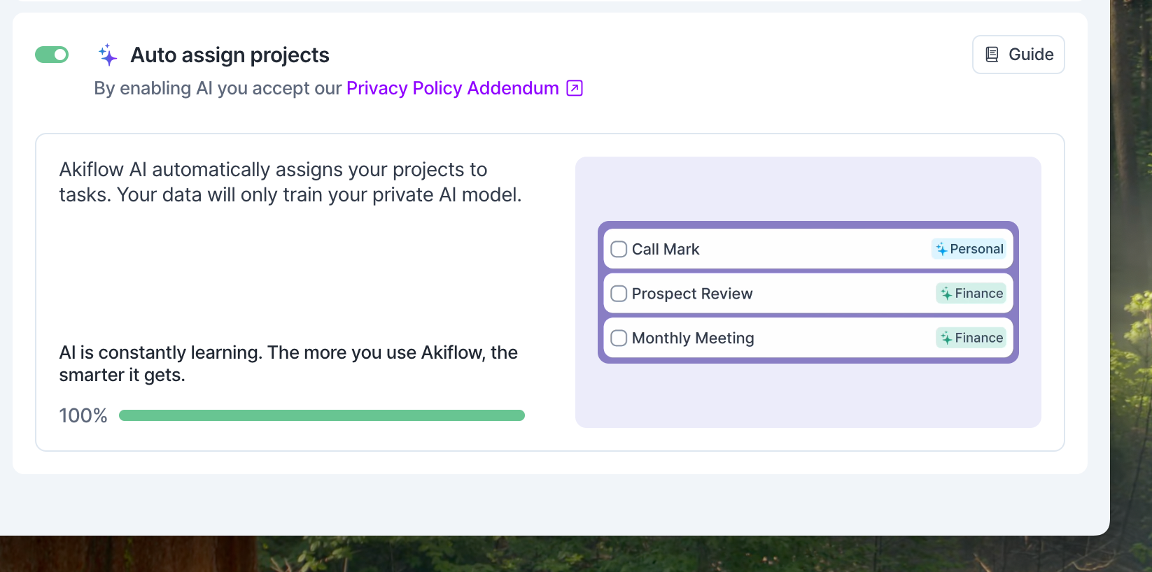
Task: Click the Finance tag on Monthly Meeting
Action: pos(971,338)
